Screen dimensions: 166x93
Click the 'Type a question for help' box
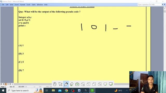(149, 5)
